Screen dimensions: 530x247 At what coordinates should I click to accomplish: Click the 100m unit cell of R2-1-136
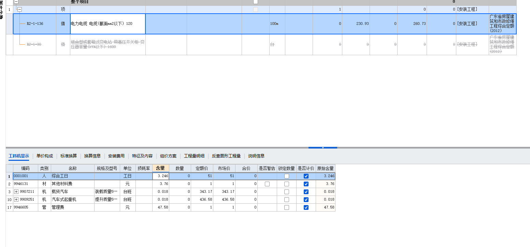[x=277, y=24]
